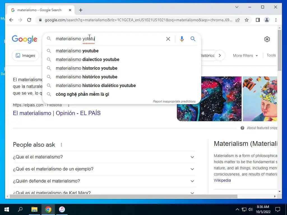Open three-dot options beside elpais.com result
287x215 pixels.
click(x=69, y=105)
